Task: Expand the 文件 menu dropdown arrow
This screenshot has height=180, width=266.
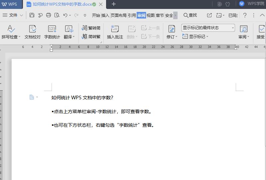Action: click(x=21, y=15)
